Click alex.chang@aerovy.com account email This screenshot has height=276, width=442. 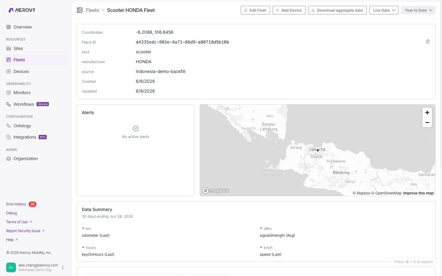(x=38, y=265)
